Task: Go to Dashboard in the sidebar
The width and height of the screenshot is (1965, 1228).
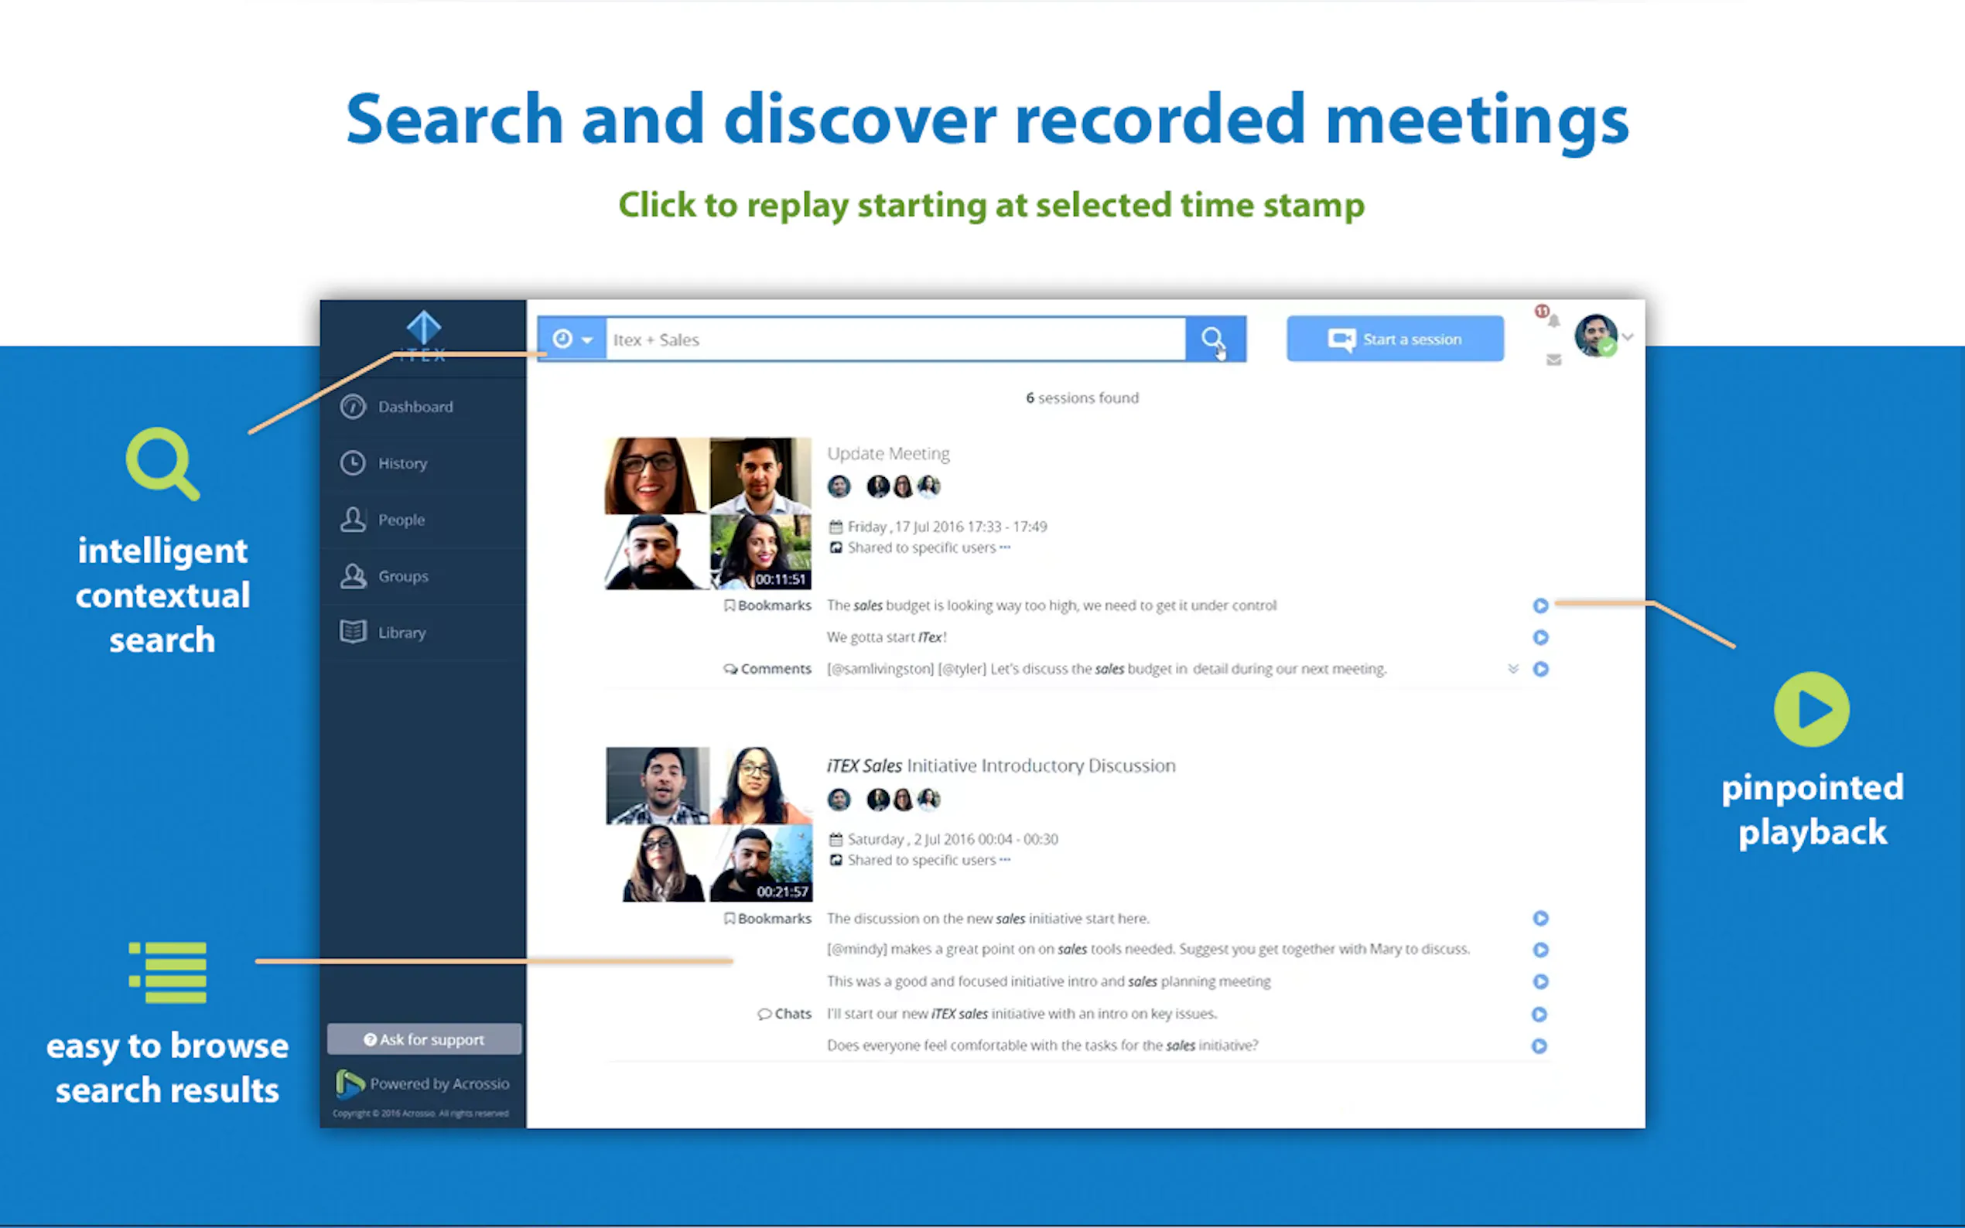Action: [x=415, y=407]
